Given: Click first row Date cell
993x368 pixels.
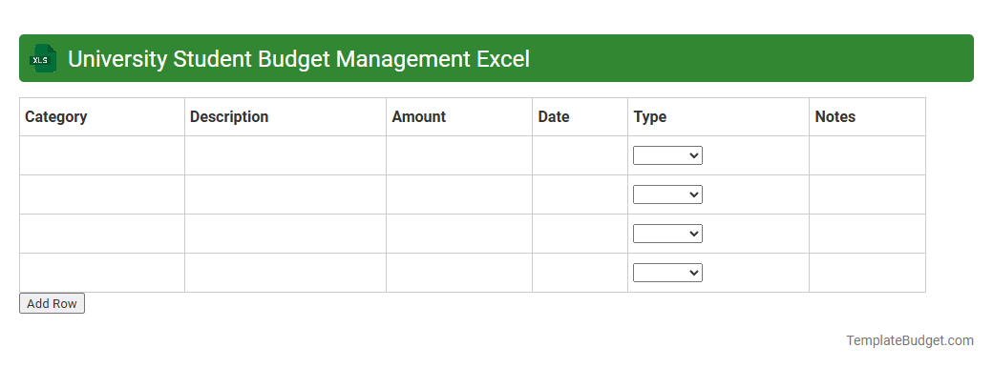Looking at the screenshot, I should coord(581,155).
